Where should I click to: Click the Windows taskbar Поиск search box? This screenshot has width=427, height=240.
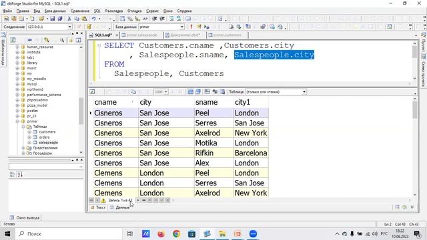pyautogui.click(x=69, y=234)
